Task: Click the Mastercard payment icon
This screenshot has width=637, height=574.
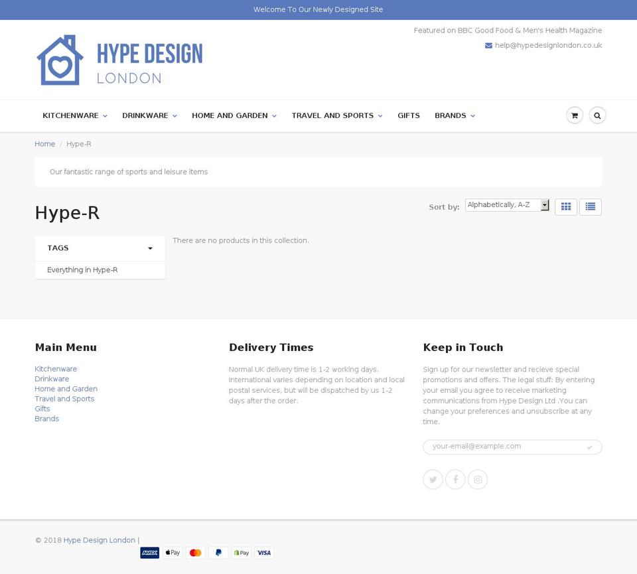Action: point(195,553)
